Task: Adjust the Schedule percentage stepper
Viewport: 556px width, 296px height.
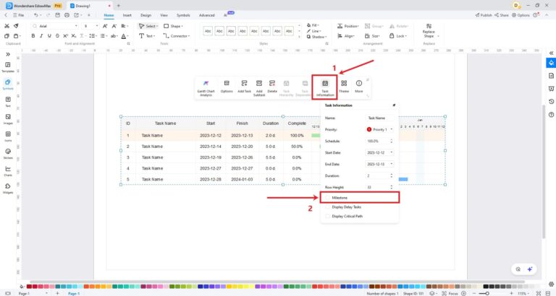Action: point(392,141)
